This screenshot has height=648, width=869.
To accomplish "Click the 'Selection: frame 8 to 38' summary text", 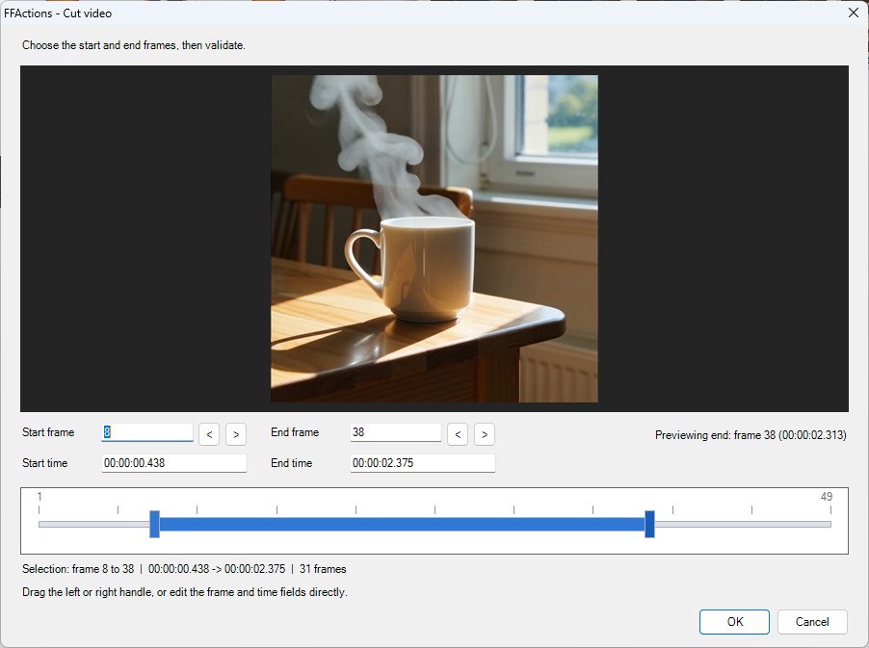I will coord(184,569).
